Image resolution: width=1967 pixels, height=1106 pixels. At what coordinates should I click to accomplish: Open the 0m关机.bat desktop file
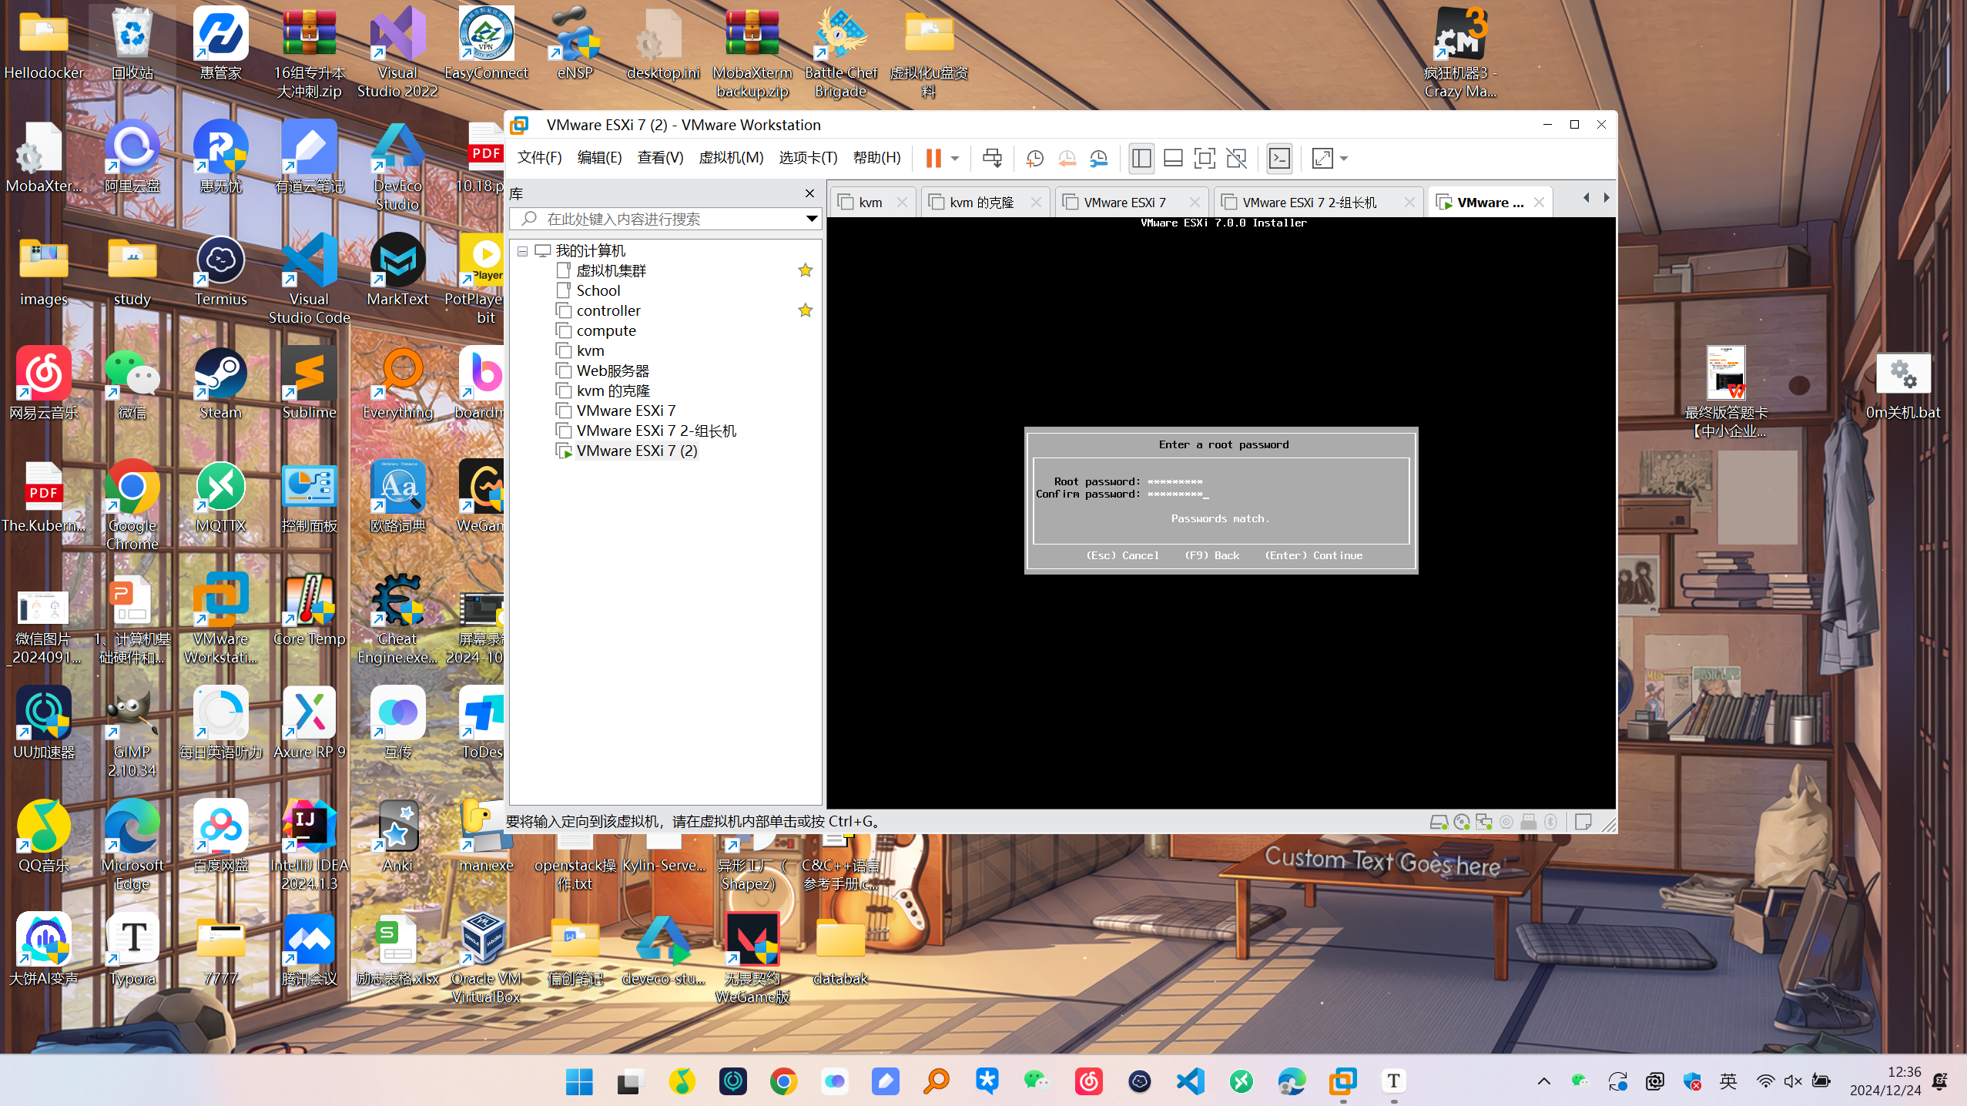tap(1903, 387)
